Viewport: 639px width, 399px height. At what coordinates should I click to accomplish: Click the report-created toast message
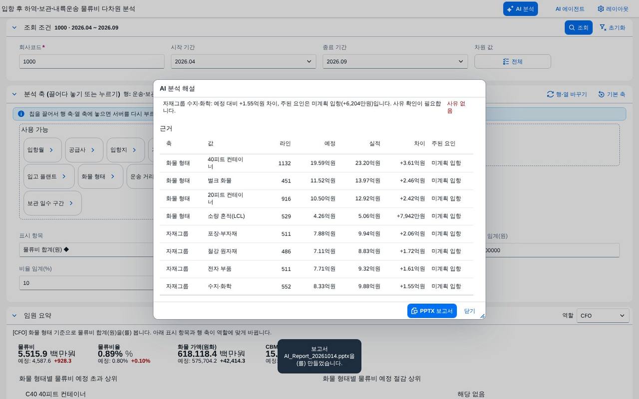tap(319, 356)
